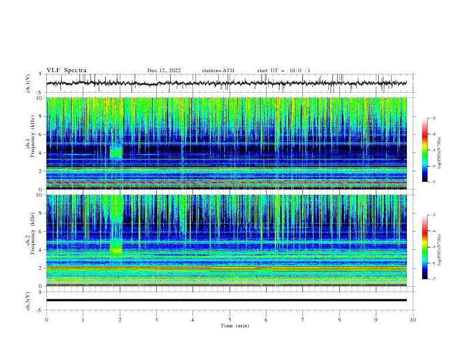Click the time axis tick label "2"
This screenshot has height=359, width=465.
pos(120,320)
